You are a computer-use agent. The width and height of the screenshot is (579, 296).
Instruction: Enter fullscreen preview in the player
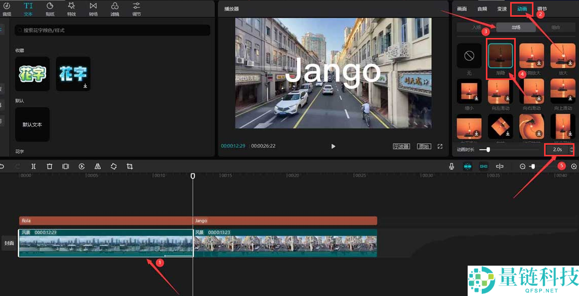(440, 146)
